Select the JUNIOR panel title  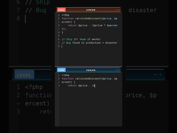(91, 10)
